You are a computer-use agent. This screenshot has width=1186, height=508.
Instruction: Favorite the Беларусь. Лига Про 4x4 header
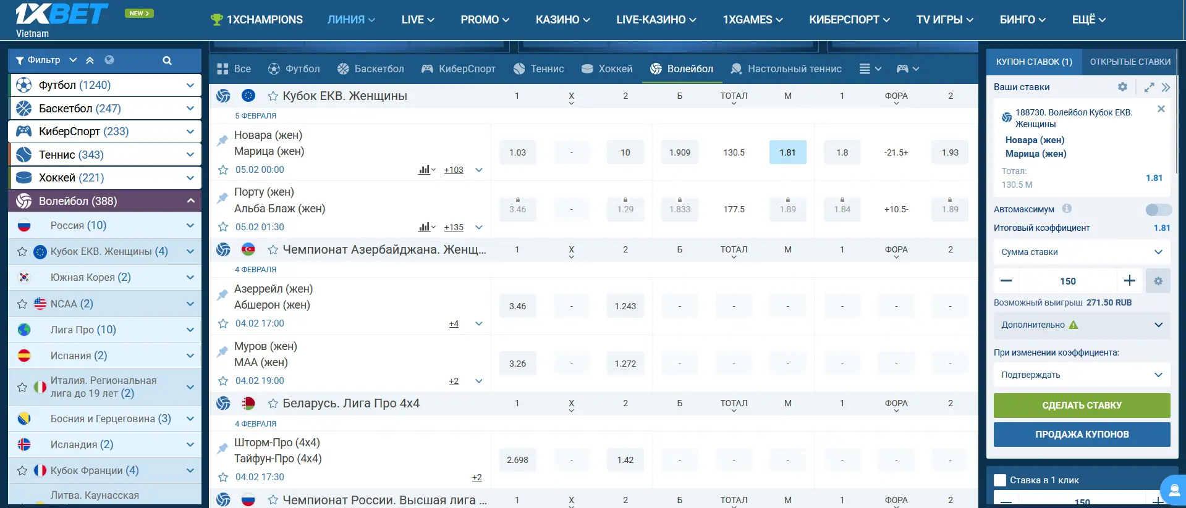[x=273, y=403]
